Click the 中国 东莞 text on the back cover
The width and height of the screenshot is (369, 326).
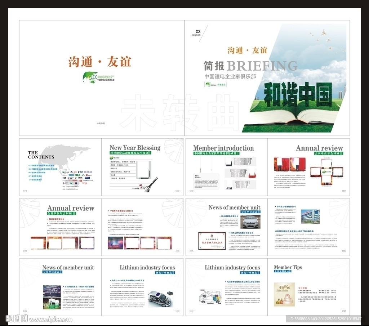[x=101, y=123]
